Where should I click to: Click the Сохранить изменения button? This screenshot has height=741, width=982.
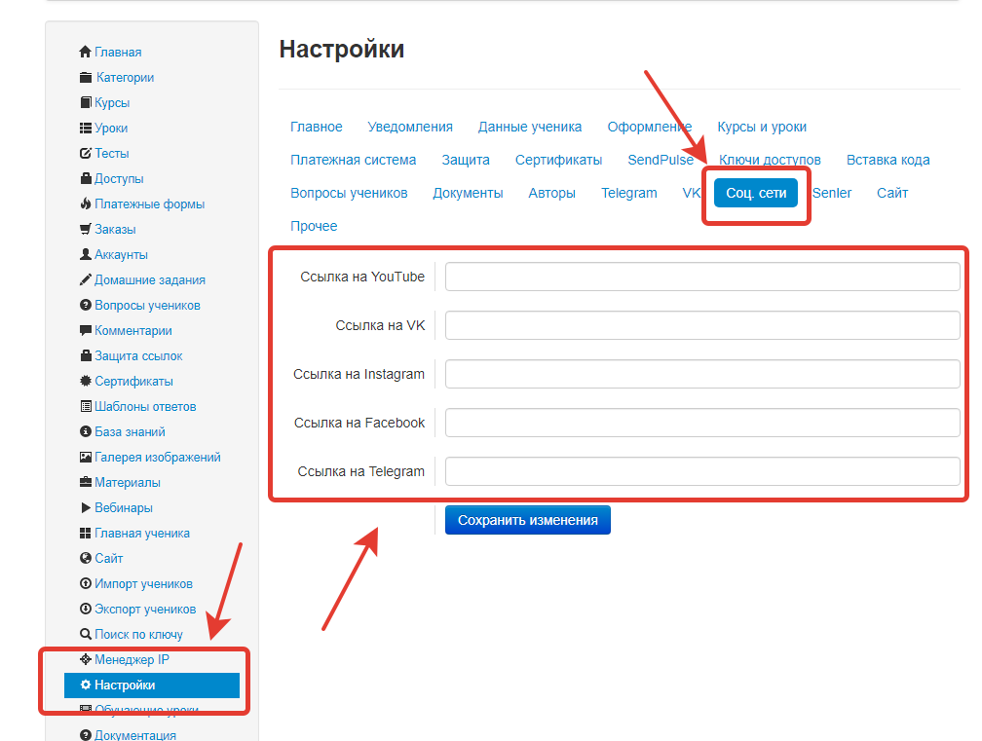coord(528,520)
